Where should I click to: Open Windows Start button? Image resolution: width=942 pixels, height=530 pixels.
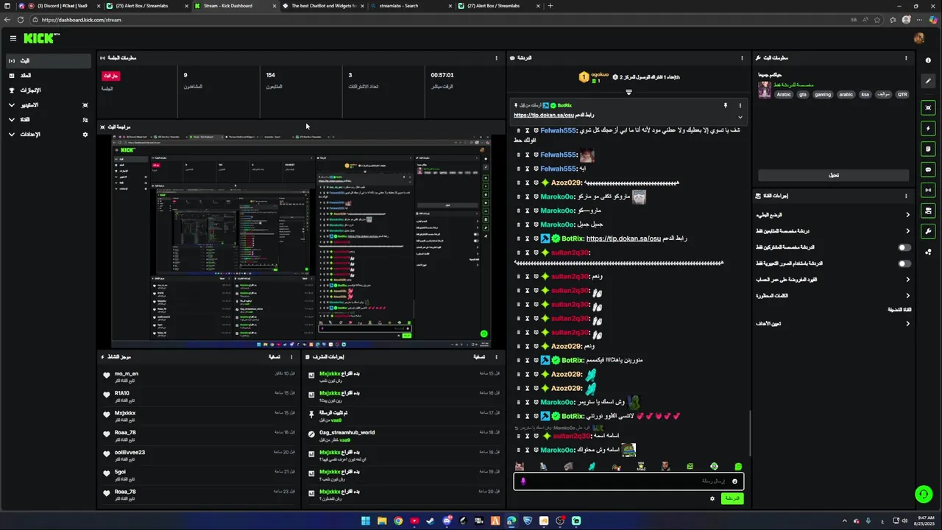[x=366, y=521]
